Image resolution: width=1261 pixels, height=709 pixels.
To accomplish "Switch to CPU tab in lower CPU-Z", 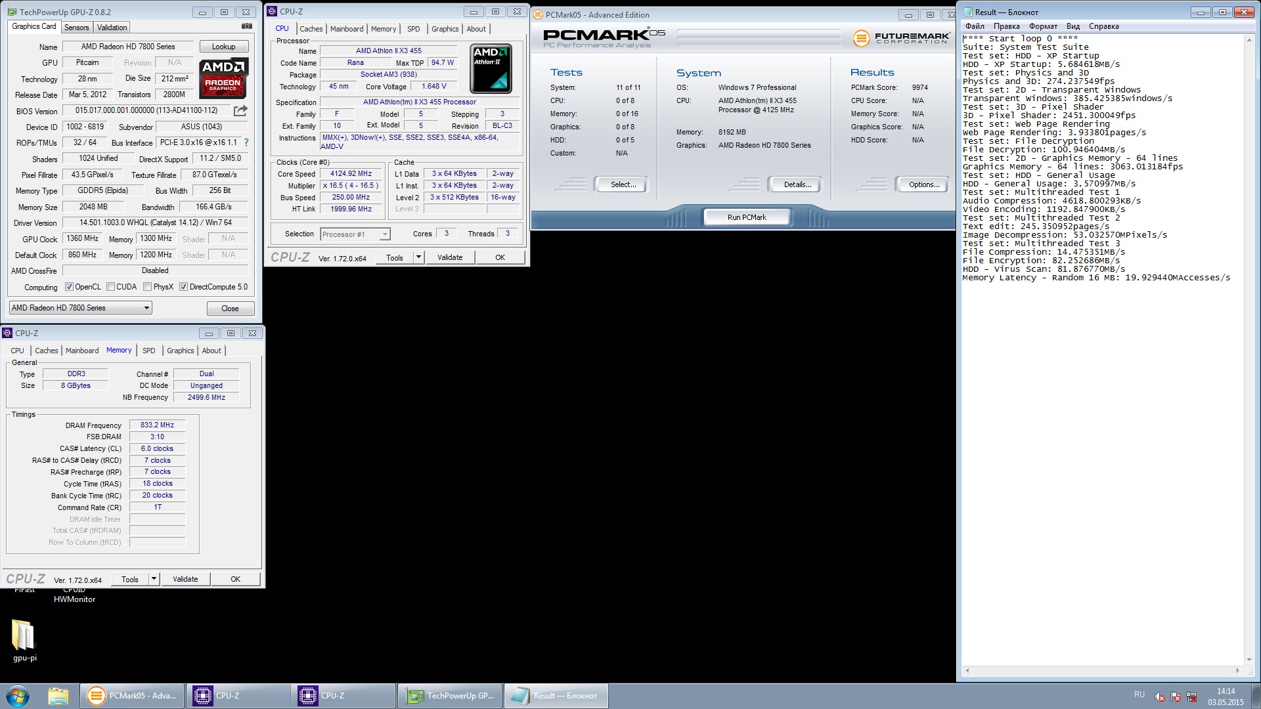I will click(17, 351).
